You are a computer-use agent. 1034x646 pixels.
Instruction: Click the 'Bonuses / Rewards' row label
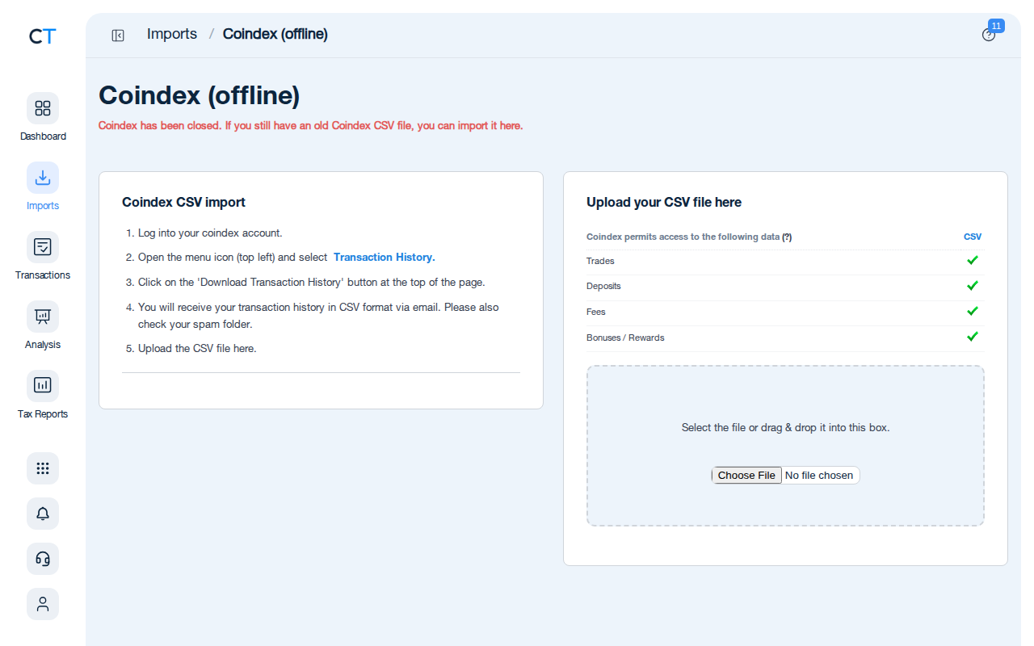point(625,338)
